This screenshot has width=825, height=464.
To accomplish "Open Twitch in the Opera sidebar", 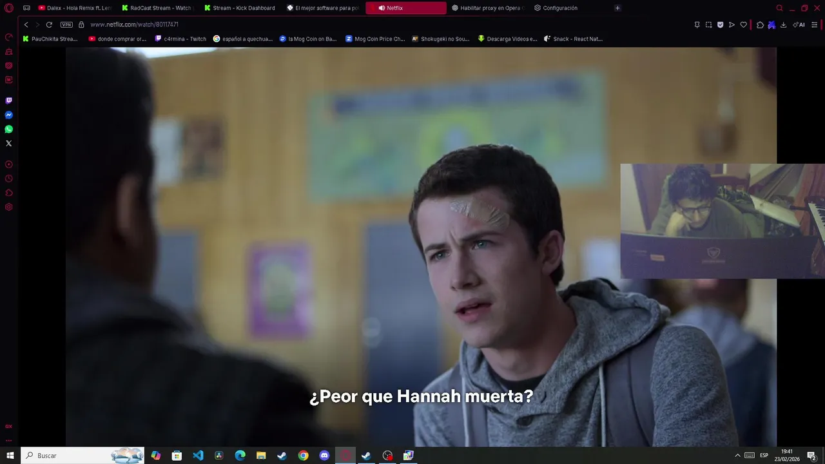I will (x=9, y=101).
